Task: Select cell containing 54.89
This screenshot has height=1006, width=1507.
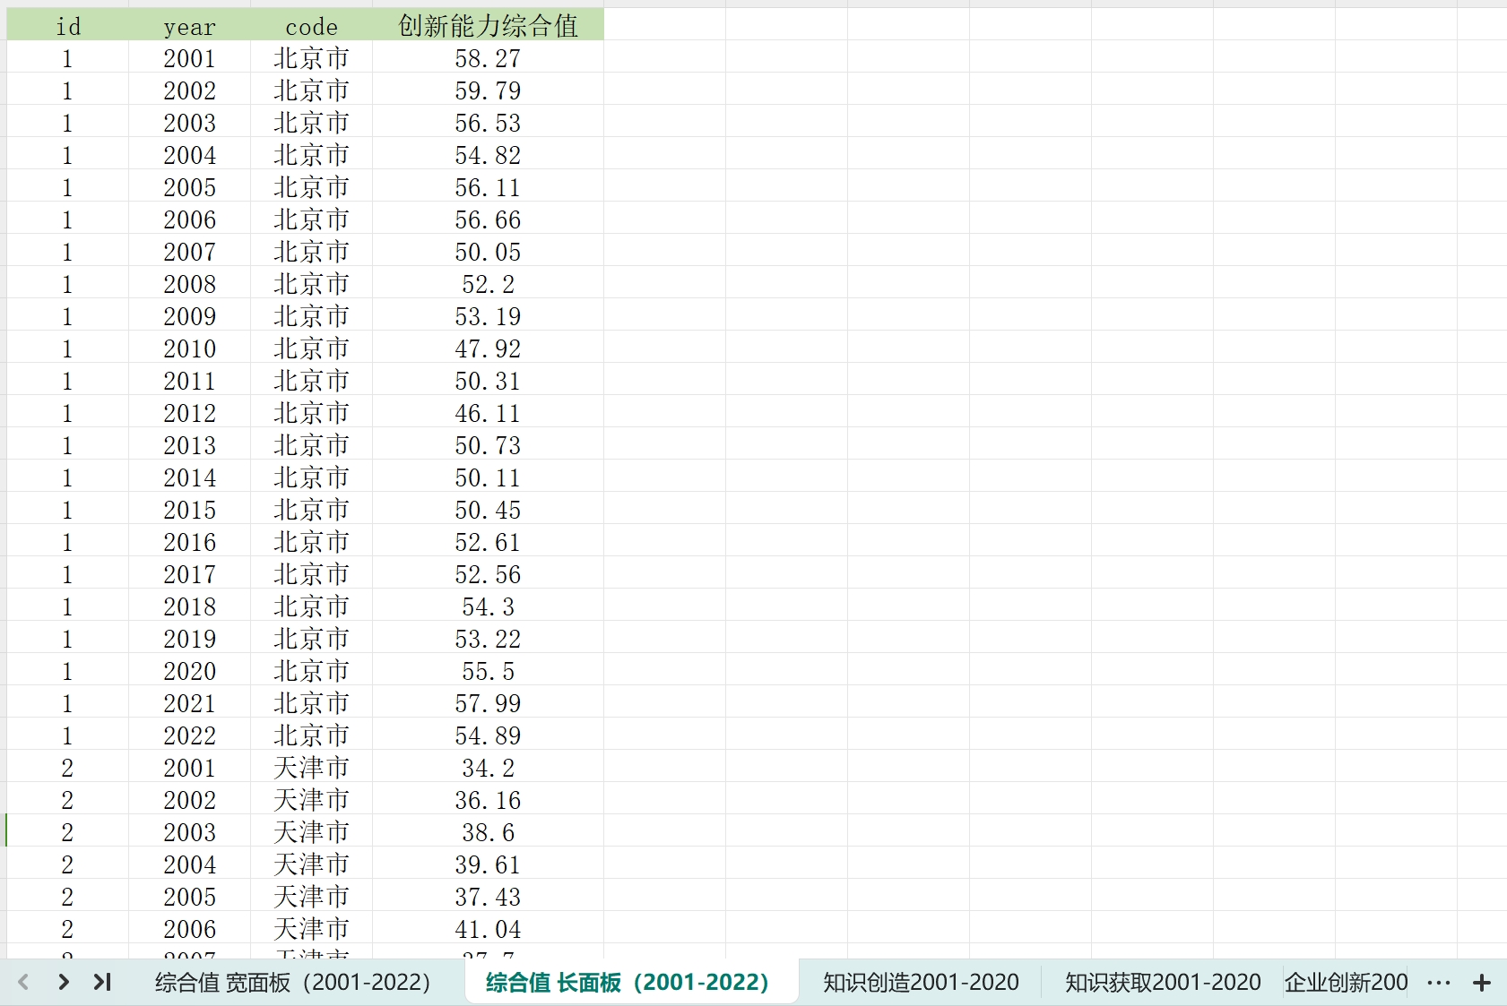Action: (489, 735)
